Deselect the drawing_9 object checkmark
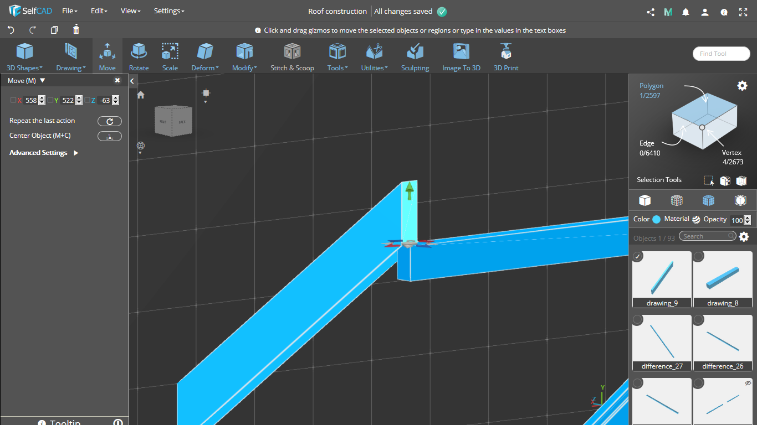Viewport: 757px width, 425px height. pyautogui.click(x=638, y=256)
